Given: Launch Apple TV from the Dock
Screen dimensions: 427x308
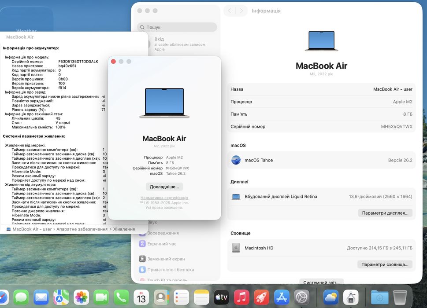Looking at the screenshot, I should click(x=221, y=297).
